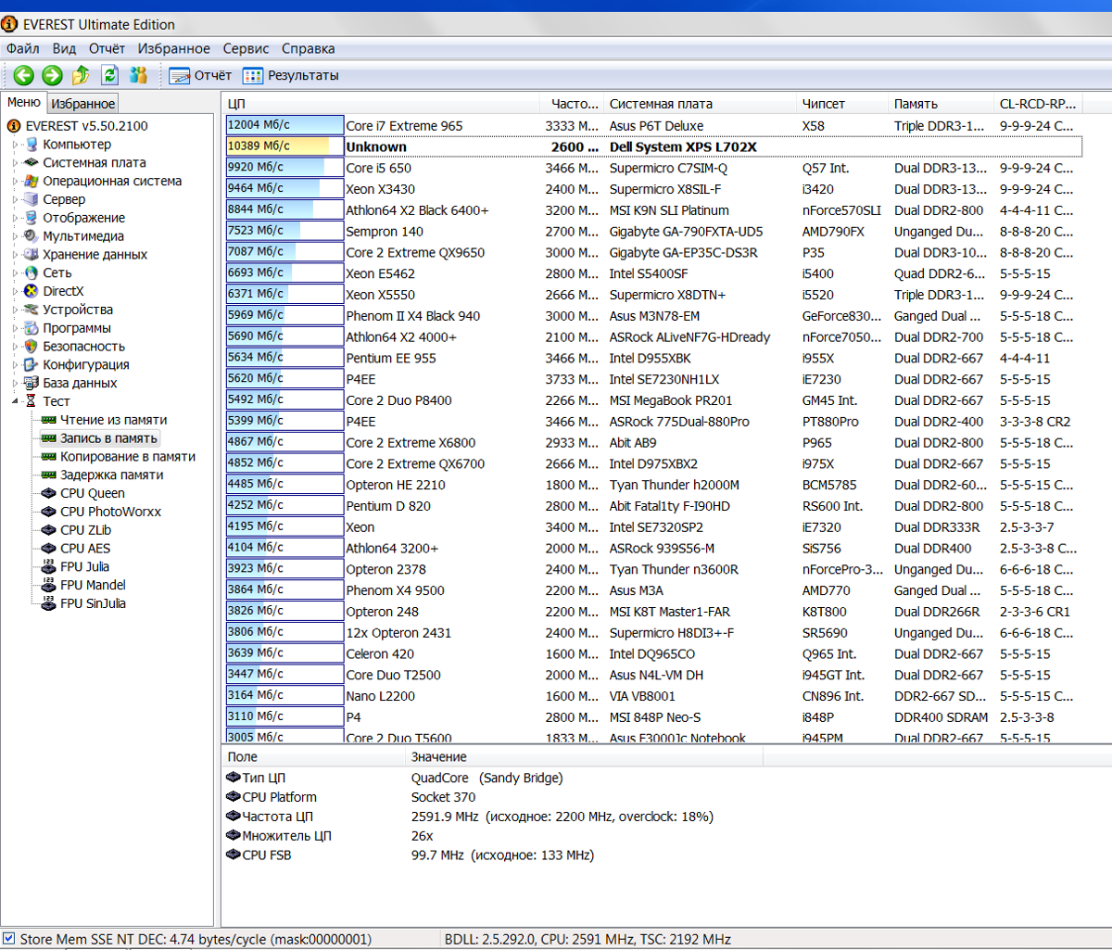Viewport: 1112px width, 950px height.
Task: Click the Отчёт toolbar button
Action: (200, 75)
